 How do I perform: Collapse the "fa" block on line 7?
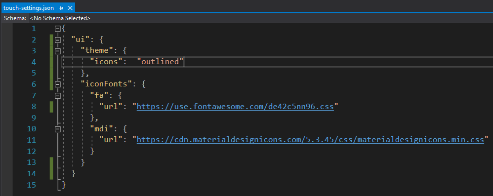click(x=57, y=95)
